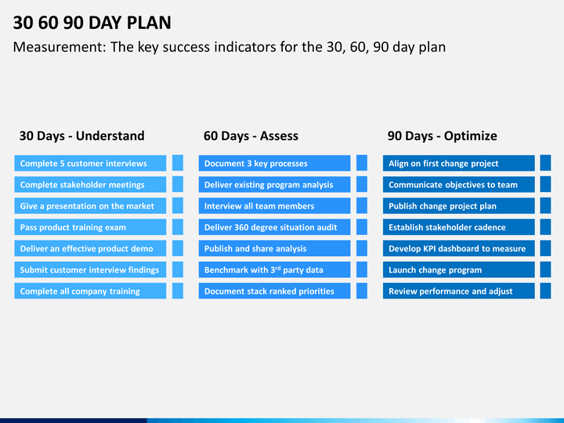Check box beside Document 3 key processes
The image size is (564, 423).
362,163
